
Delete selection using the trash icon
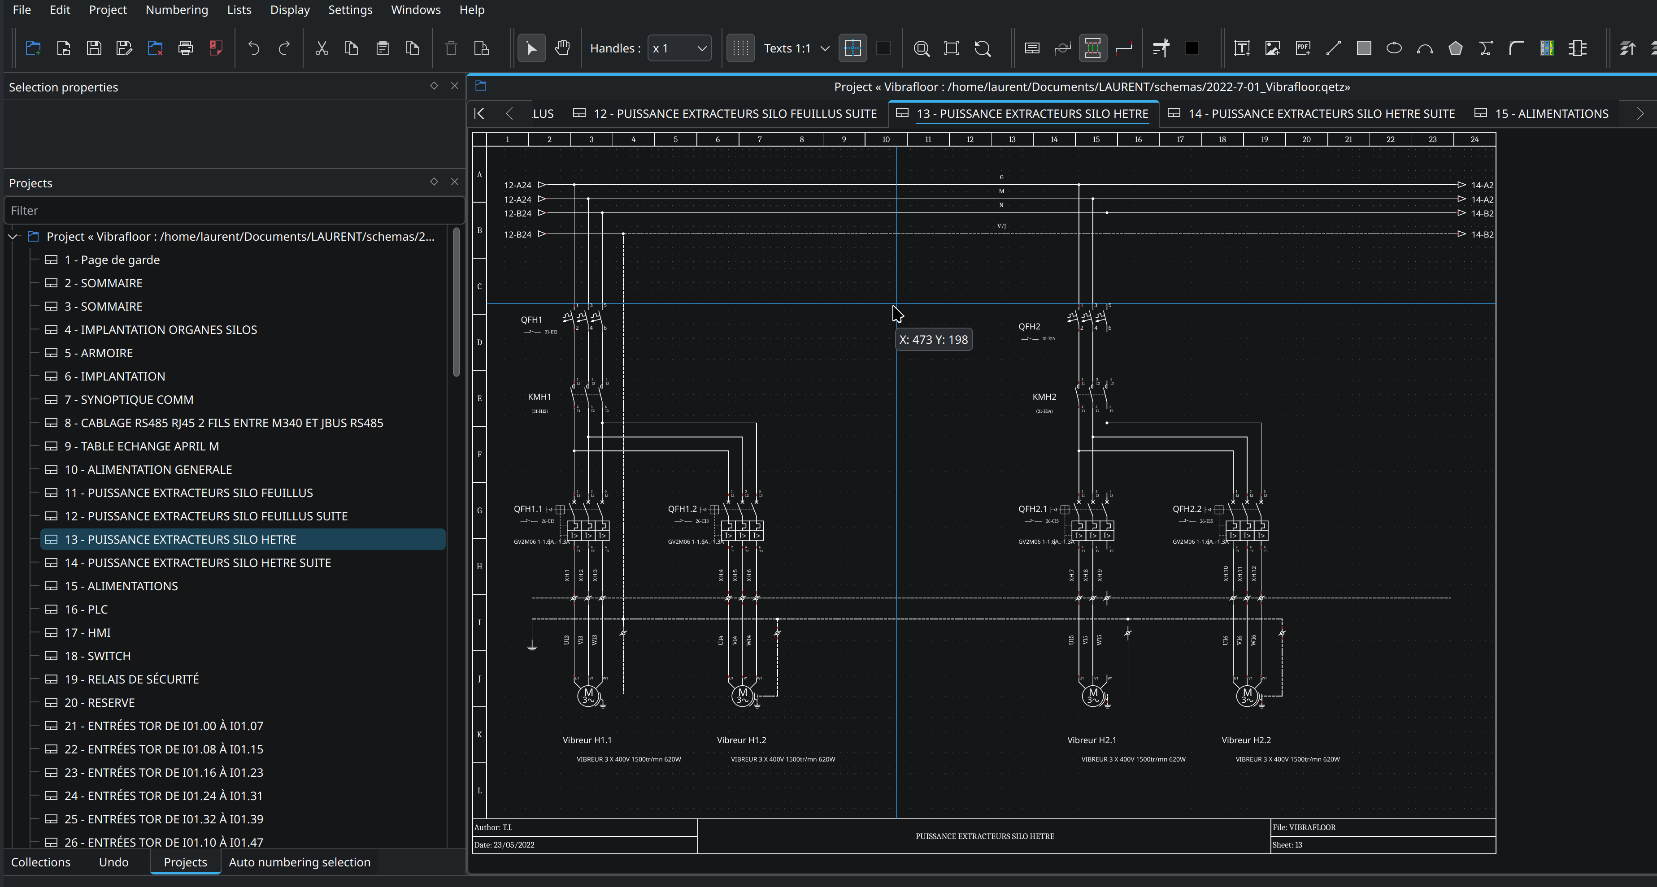(451, 48)
